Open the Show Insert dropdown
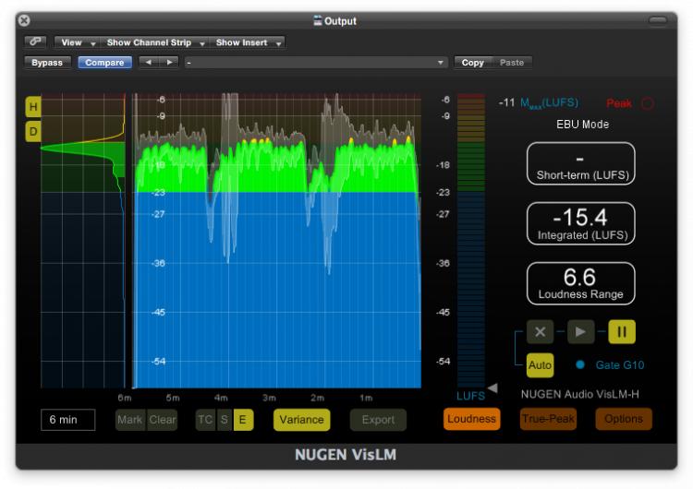Image resolution: width=693 pixels, height=489 pixels. tap(247, 42)
